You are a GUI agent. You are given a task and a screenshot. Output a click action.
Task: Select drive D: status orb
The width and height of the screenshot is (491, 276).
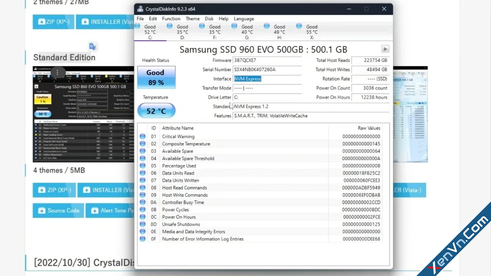coord(169,26)
